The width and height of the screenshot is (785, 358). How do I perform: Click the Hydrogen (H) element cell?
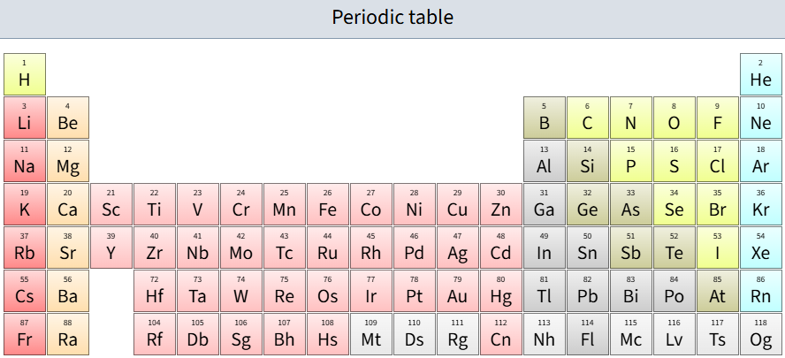pyautogui.click(x=25, y=74)
